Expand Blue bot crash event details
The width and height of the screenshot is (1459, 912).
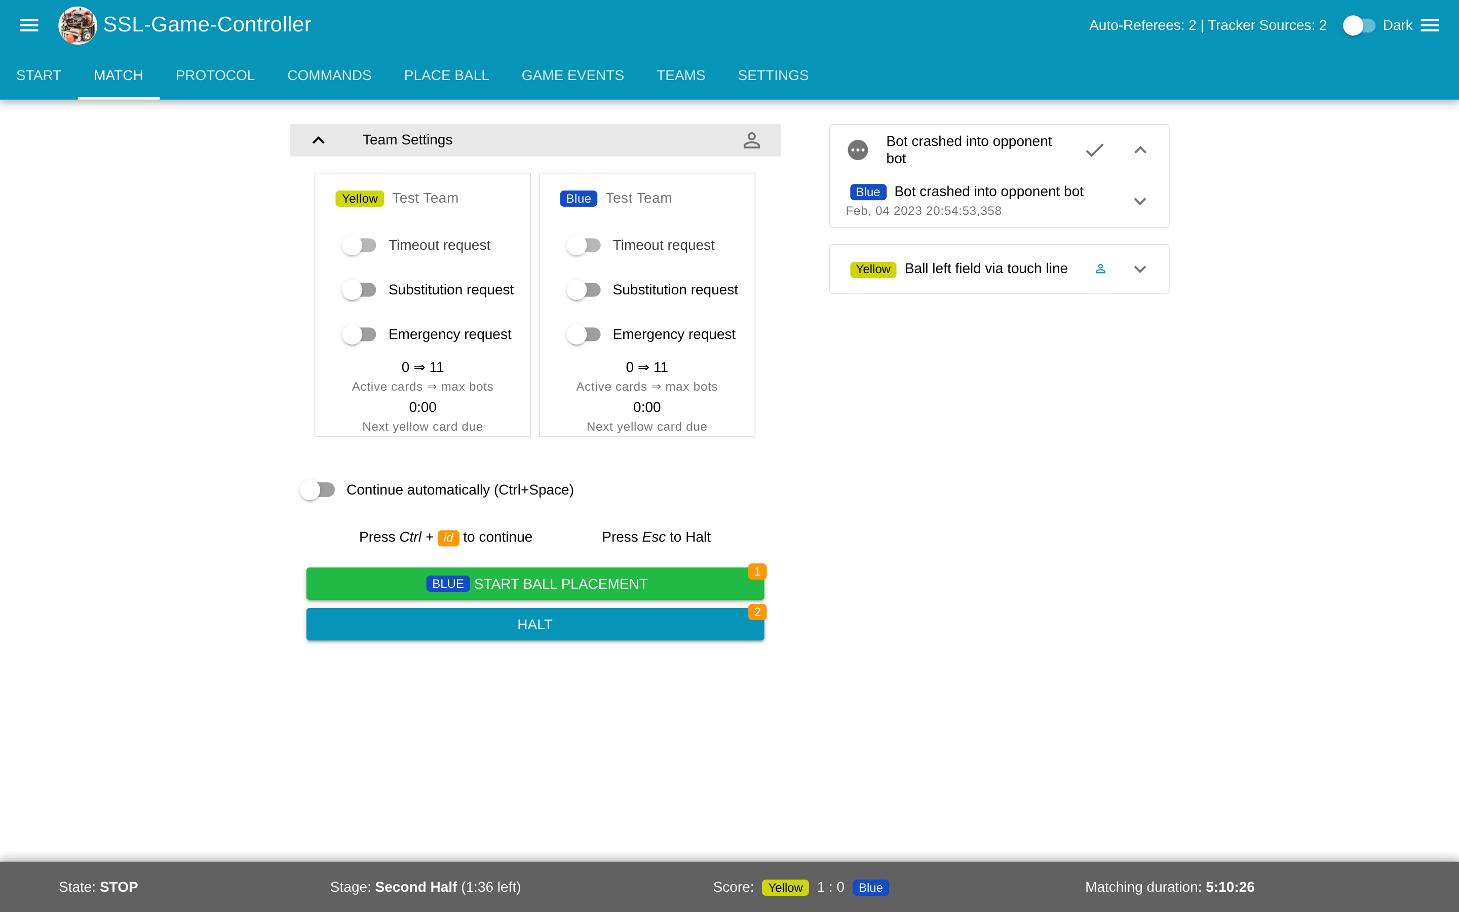click(1139, 201)
